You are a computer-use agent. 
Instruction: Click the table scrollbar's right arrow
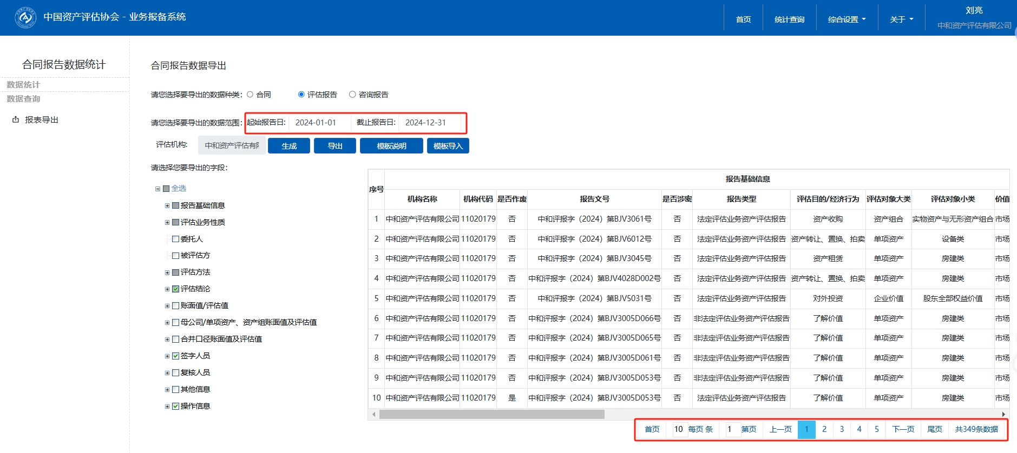(x=1003, y=415)
